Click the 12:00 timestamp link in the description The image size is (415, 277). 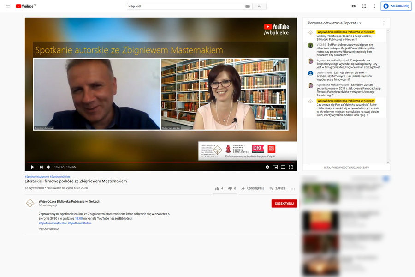(78, 219)
